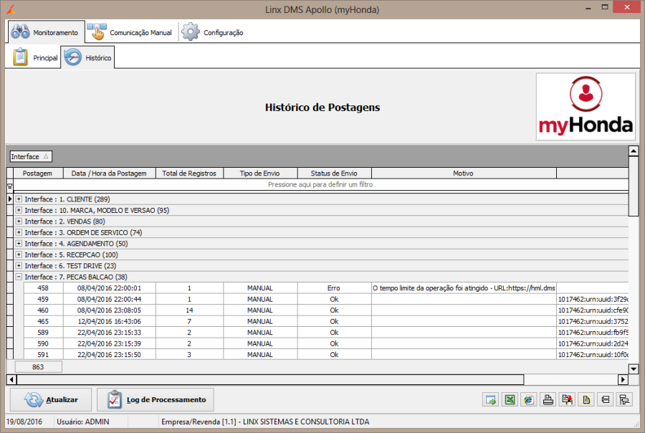
Task: Click the Linx application title bar icon
Action: click(11, 9)
